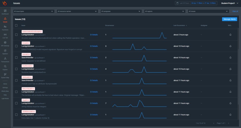The height and width of the screenshot is (128, 241).
Task: Check the Exception UNAUTHORIZED issue row
Action: [16, 46]
